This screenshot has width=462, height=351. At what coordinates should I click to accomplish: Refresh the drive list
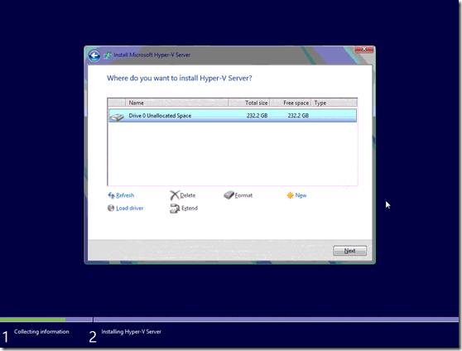(125, 195)
